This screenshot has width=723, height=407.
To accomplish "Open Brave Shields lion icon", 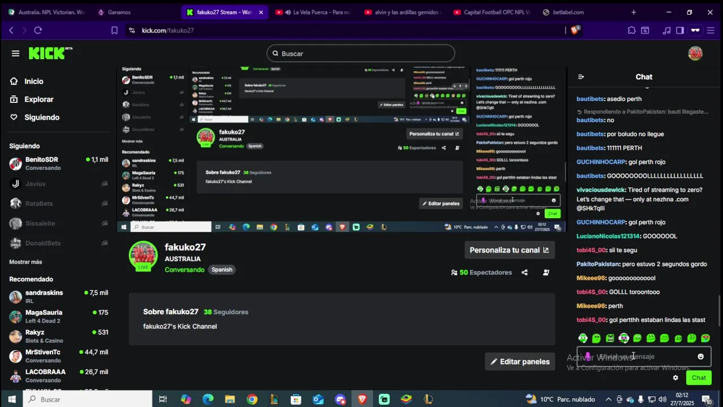I will point(574,31).
